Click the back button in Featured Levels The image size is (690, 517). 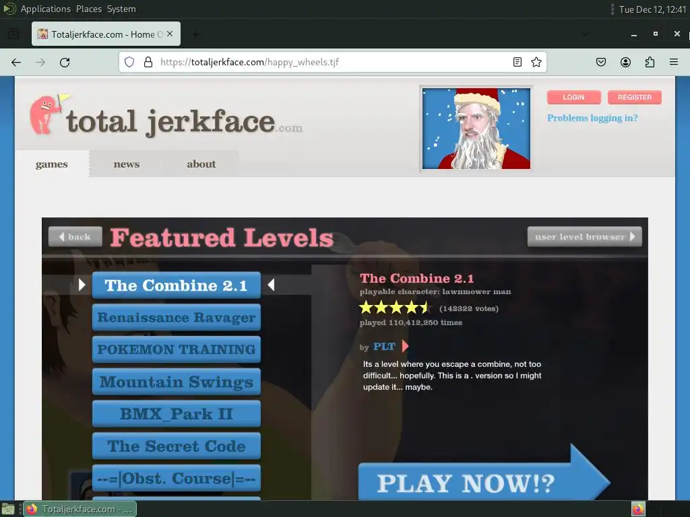[x=75, y=236]
